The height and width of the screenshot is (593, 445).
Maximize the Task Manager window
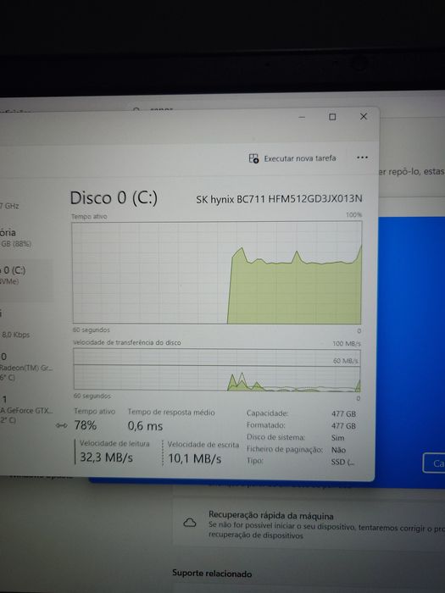click(332, 117)
